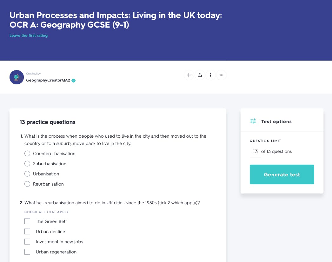This screenshot has width=332, height=262.
Task: Click the plus icon to add
Action: (189, 75)
